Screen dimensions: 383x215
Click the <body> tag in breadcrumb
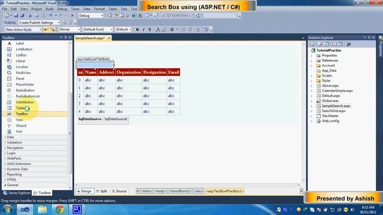[160, 191]
